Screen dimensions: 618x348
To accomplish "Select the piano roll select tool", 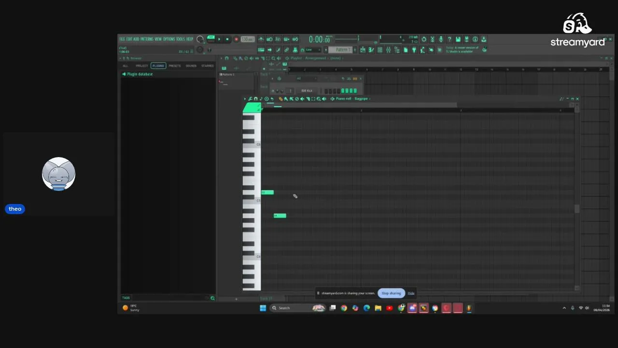I will [x=313, y=99].
